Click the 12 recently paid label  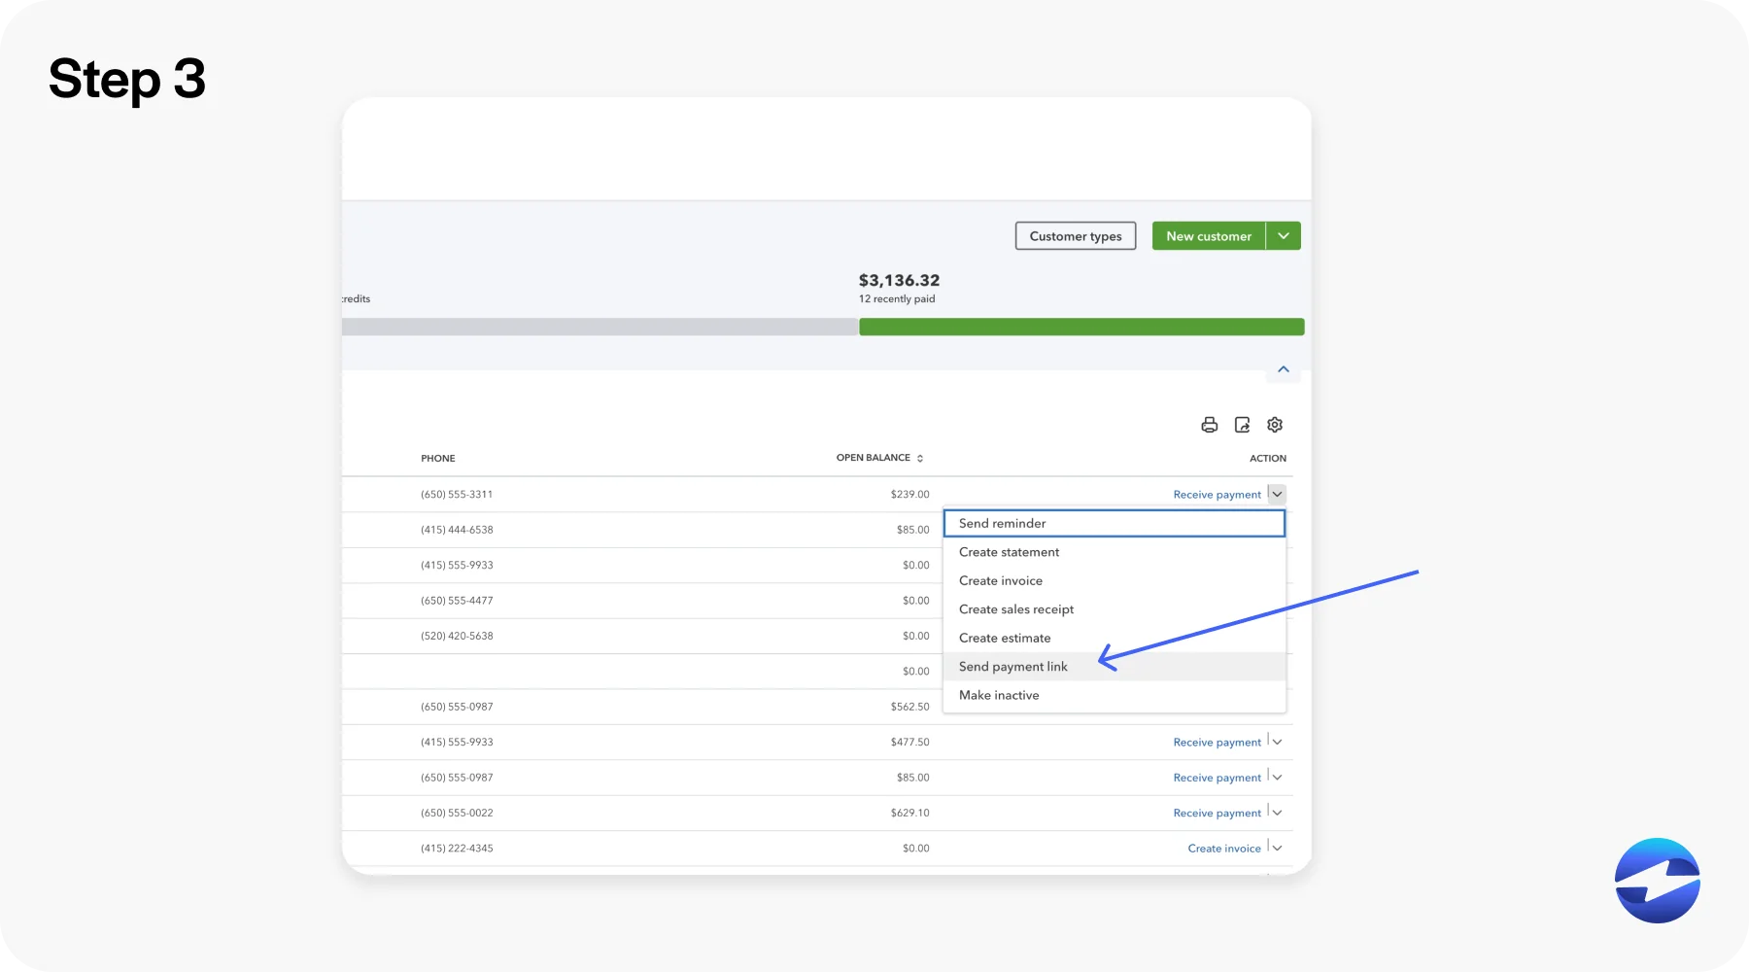[897, 299]
